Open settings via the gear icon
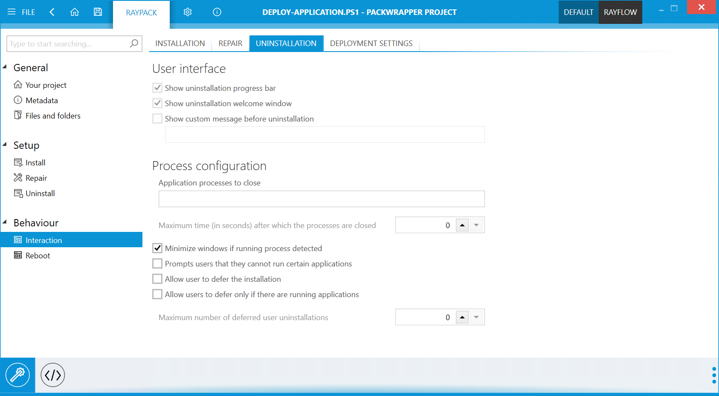This screenshot has height=396, width=719. (x=188, y=12)
